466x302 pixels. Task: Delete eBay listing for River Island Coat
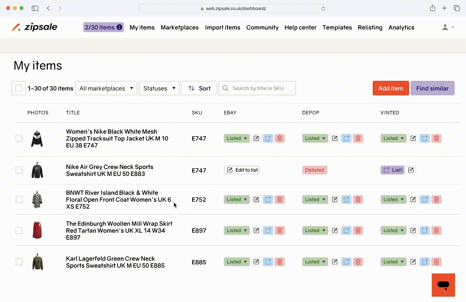pyautogui.click(x=279, y=200)
